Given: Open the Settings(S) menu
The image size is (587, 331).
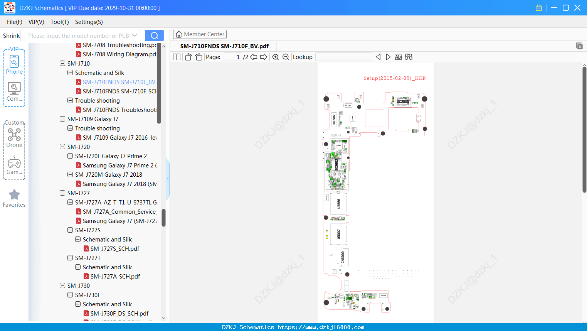Looking at the screenshot, I should pyautogui.click(x=89, y=22).
